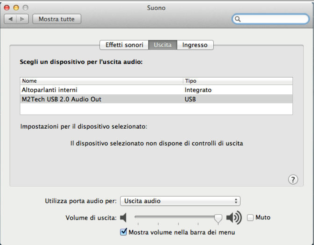Select Altoparlanti interni output device
The height and width of the screenshot is (245, 314).
[156, 90]
